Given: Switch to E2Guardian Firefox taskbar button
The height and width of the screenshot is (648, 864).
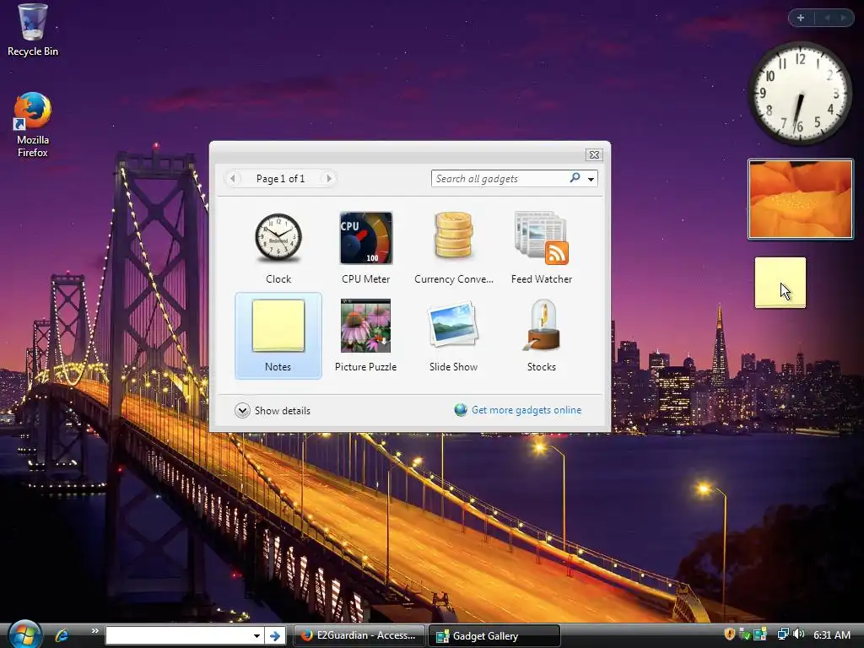Looking at the screenshot, I should (x=359, y=635).
